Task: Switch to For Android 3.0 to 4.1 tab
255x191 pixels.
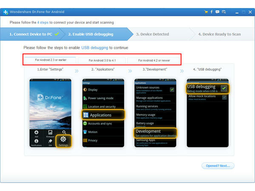Action: 102,60
